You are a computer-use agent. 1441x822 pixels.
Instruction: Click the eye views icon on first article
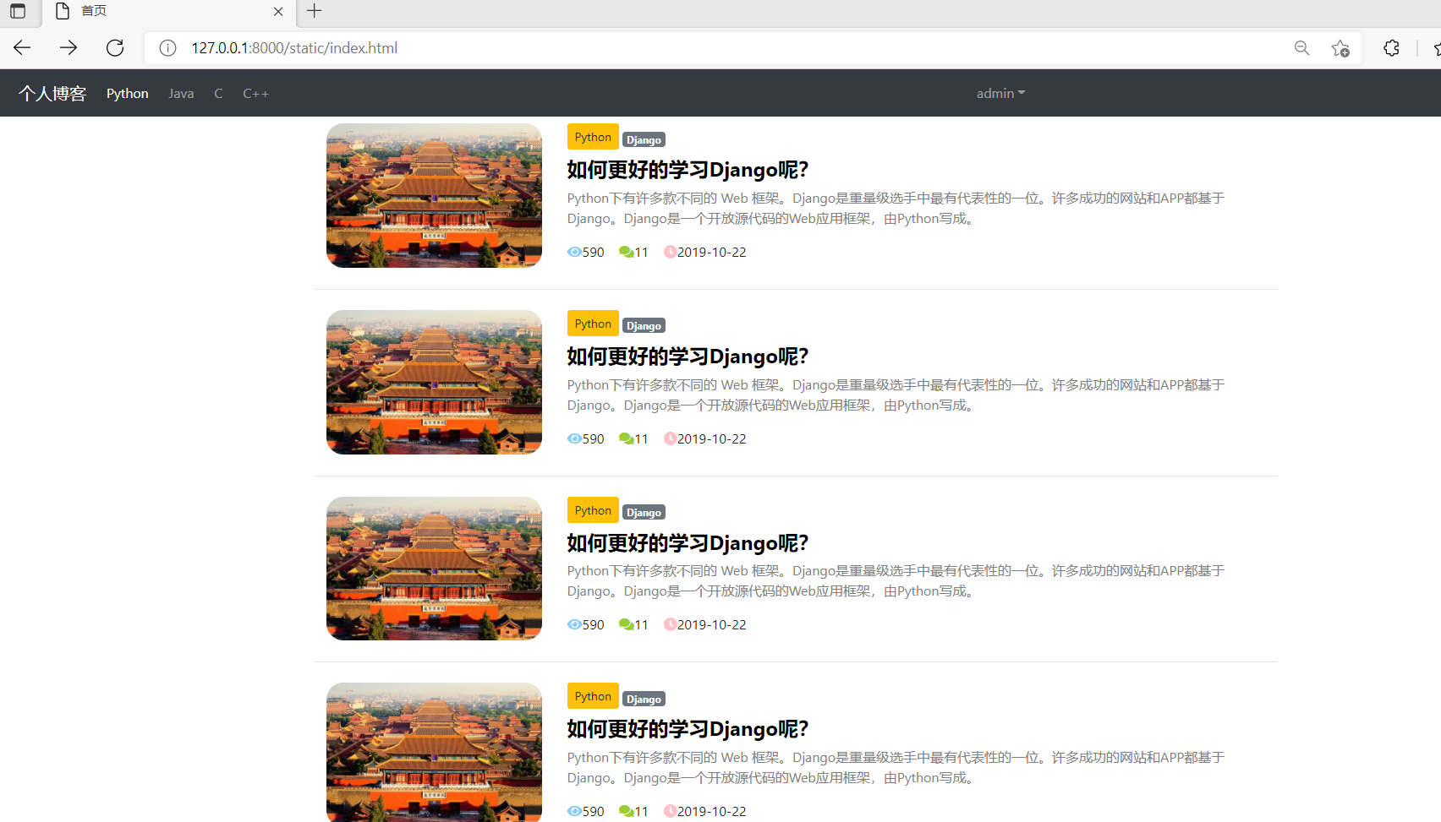coord(574,252)
